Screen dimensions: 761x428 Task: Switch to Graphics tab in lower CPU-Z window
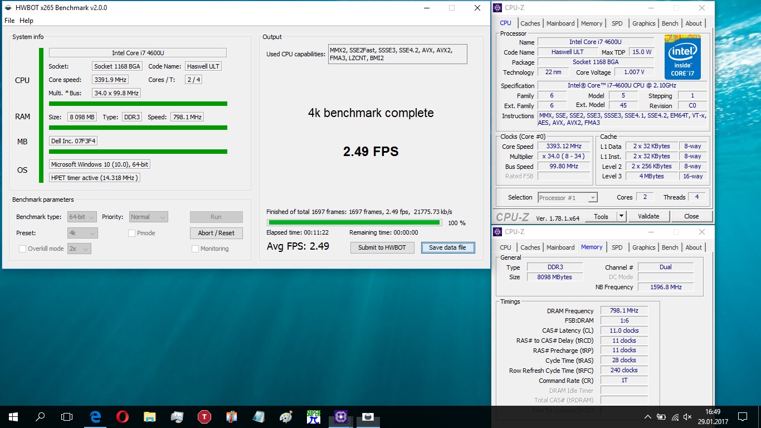click(644, 247)
